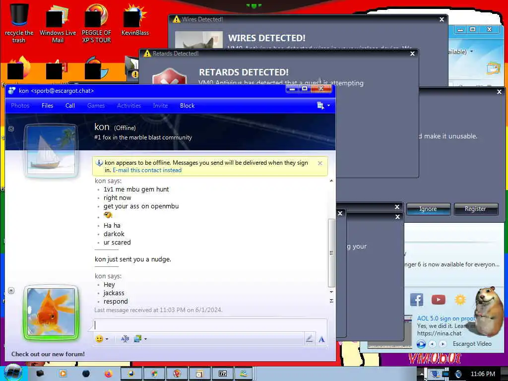The height and width of the screenshot is (381, 508).
Task: Expand the background picker dropdown arrow
Action: click(x=145, y=339)
